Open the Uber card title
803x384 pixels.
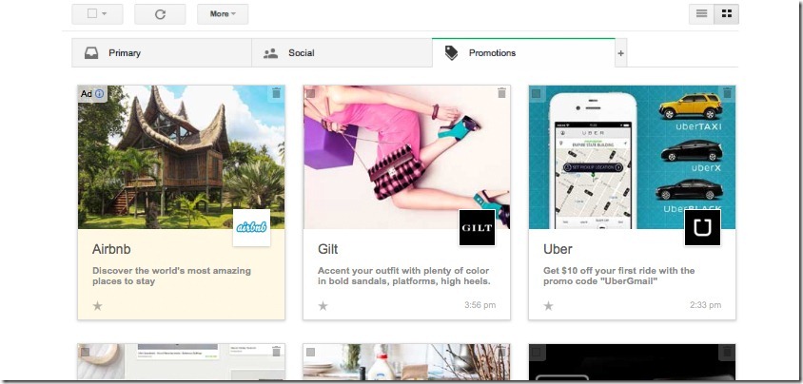click(558, 250)
